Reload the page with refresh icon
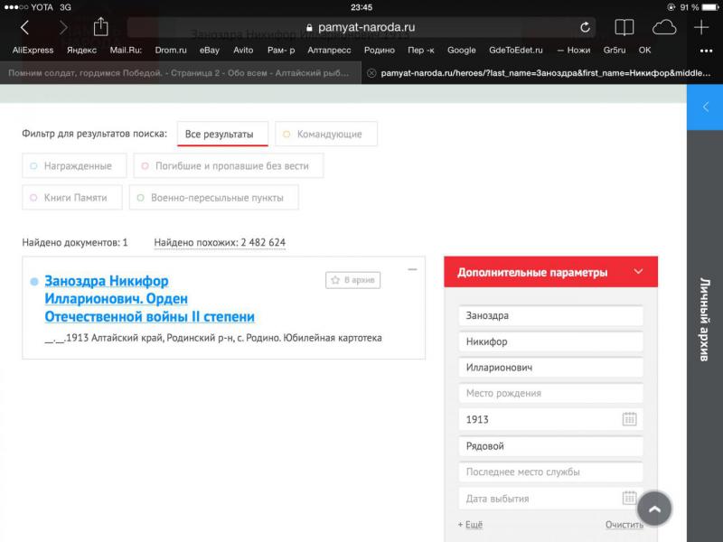 coord(585,28)
